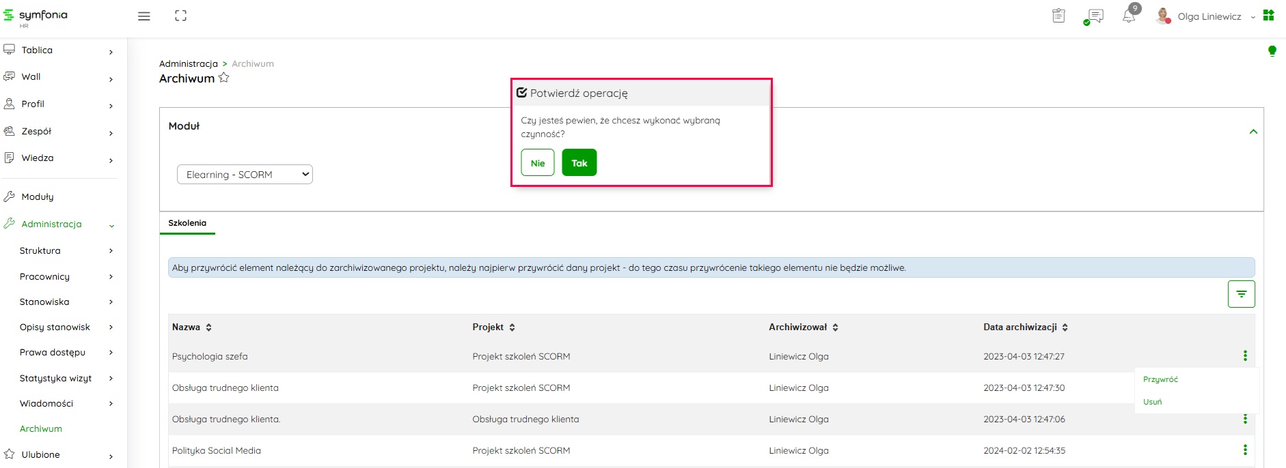
Task: Select Przywróć from the context menu
Action: (1160, 379)
